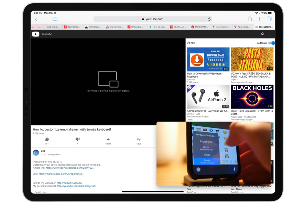The width and height of the screenshot is (305, 203).
Task: Click the youtube.com address bar
Action: click(x=153, y=19)
